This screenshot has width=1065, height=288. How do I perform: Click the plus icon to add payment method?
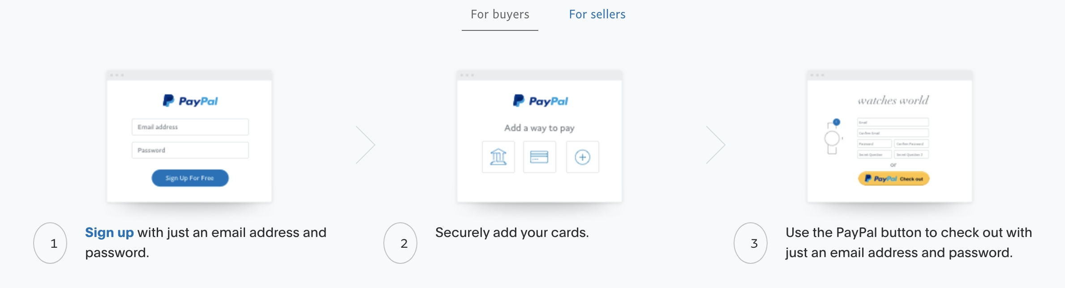(582, 157)
